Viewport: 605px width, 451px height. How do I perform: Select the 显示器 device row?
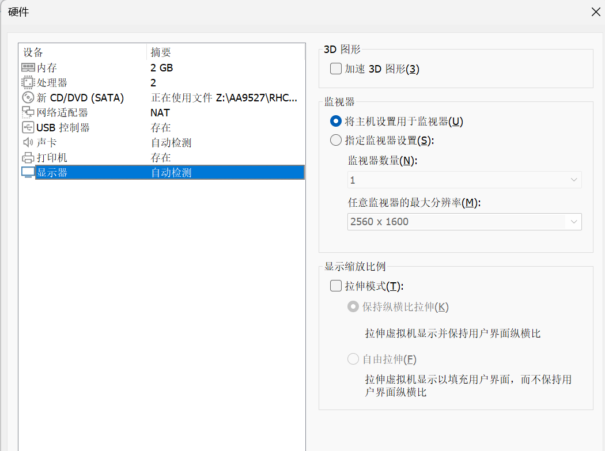[163, 172]
